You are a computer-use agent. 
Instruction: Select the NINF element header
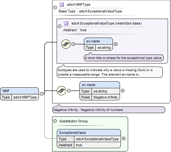19,91
